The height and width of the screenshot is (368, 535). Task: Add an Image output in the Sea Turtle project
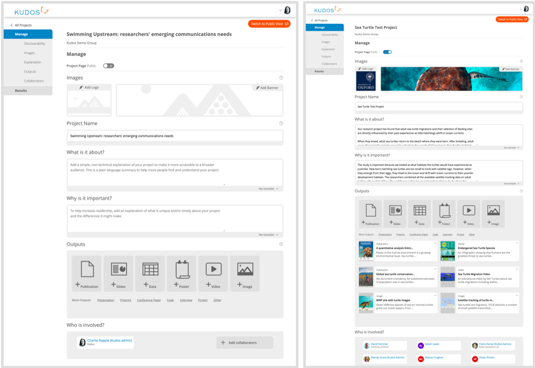tap(493, 213)
